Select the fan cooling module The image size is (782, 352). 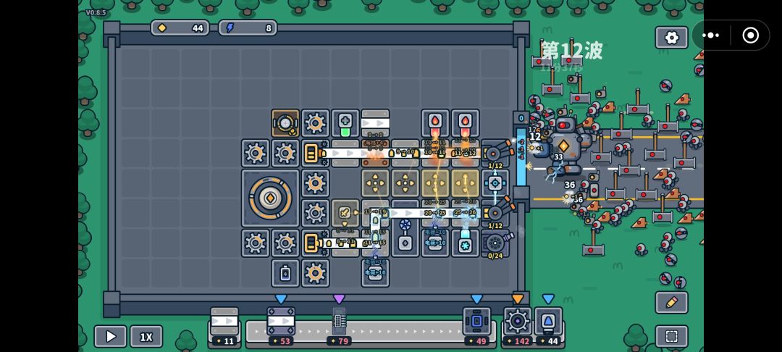[405, 235]
